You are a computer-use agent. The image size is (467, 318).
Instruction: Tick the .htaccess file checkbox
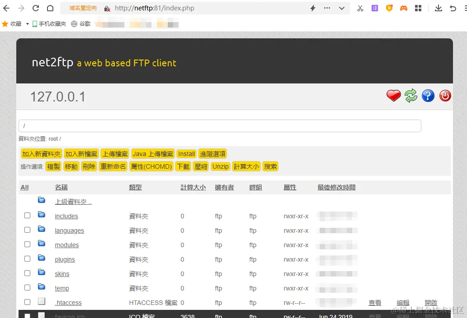pyautogui.click(x=28, y=302)
